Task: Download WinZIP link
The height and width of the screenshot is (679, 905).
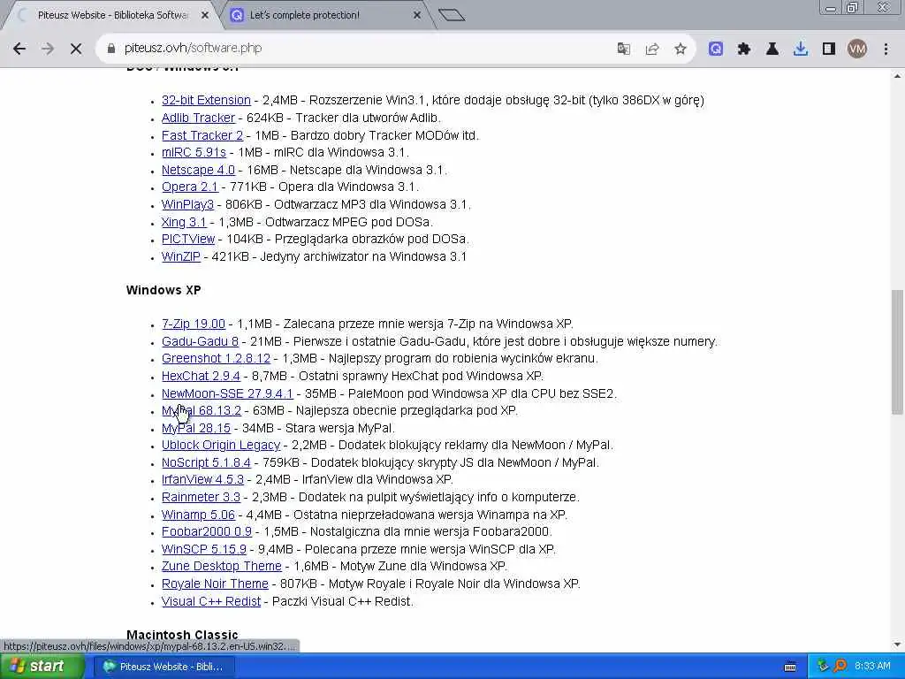Action: pos(180,256)
